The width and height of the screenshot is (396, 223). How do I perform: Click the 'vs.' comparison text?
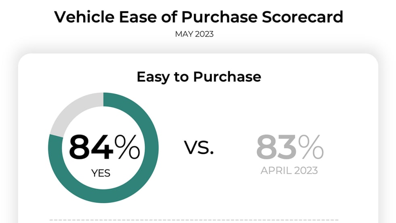pyautogui.click(x=199, y=148)
